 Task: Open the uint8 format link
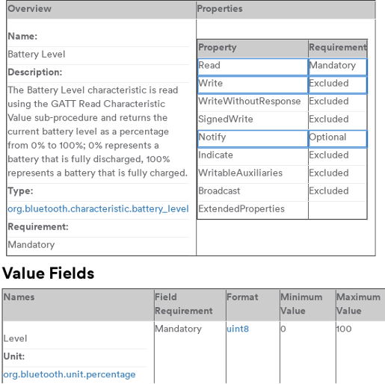(238, 329)
